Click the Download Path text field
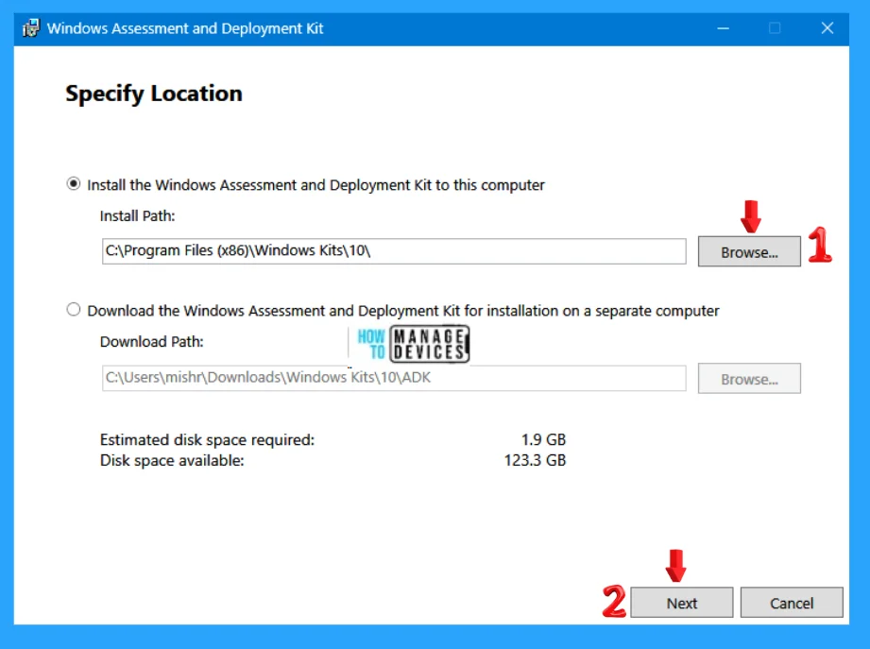The height and width of the screenshot is (649, 870). click(x=394, y=378)
